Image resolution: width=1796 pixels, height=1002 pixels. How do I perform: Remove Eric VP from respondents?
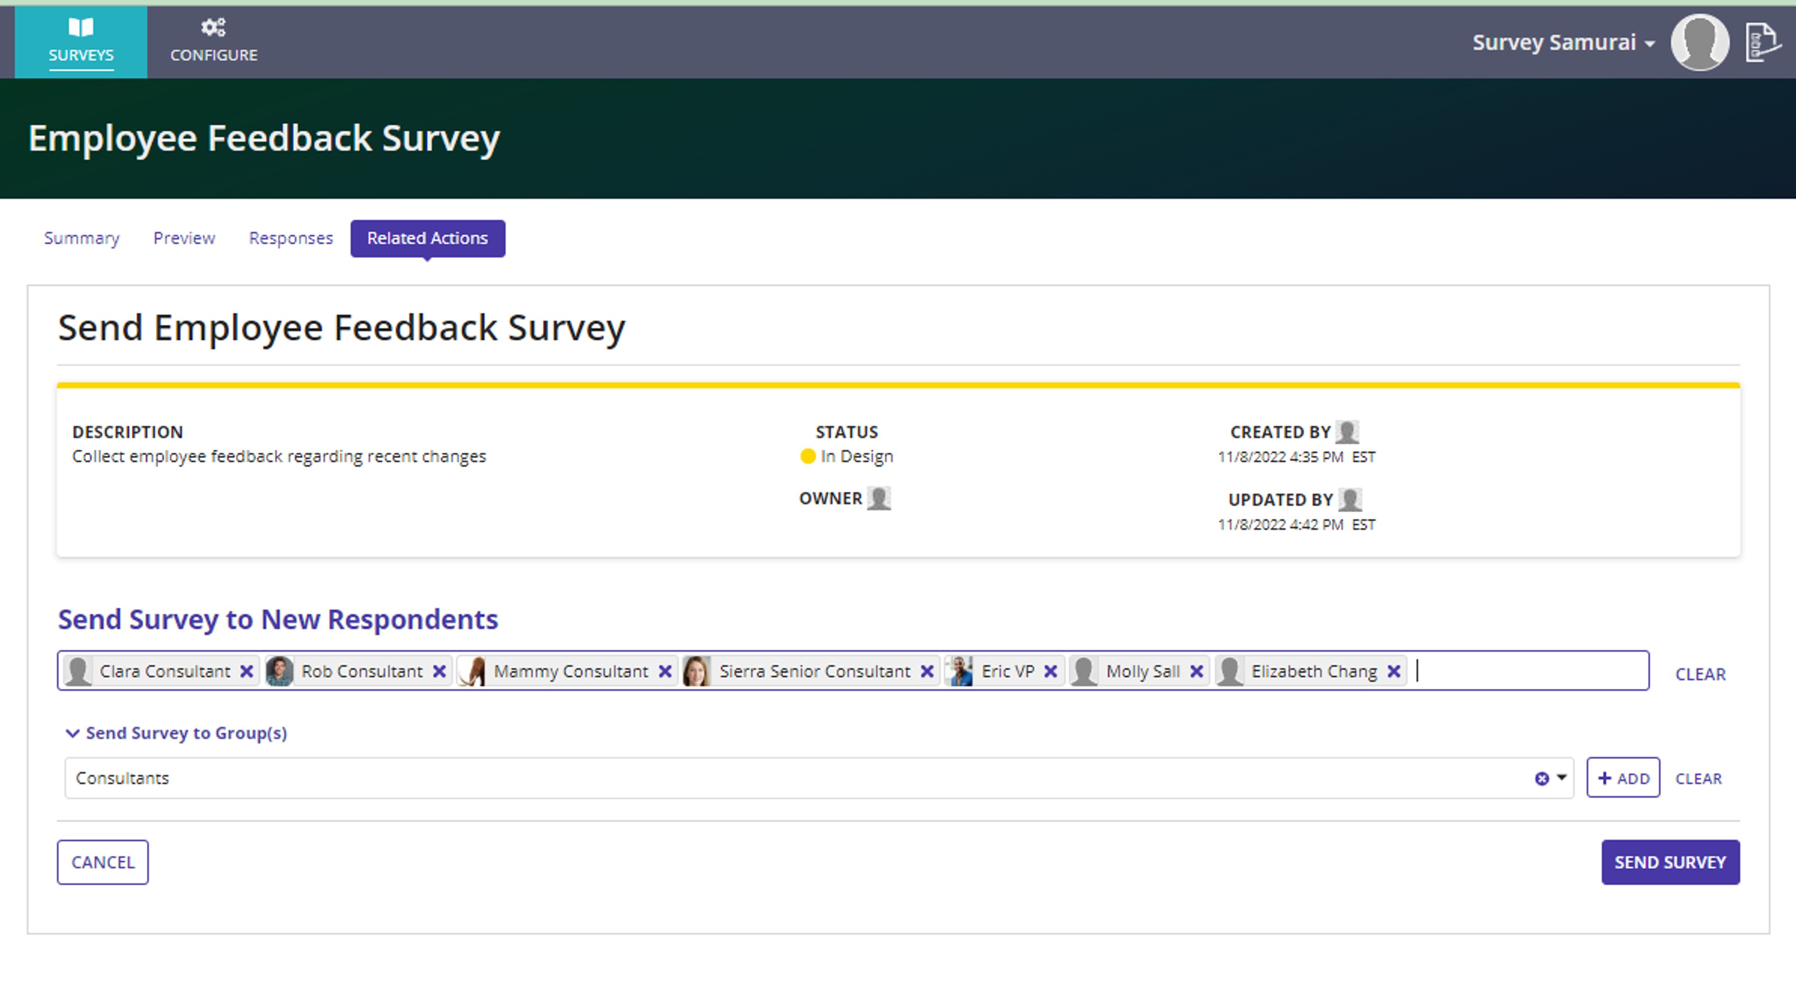[x=1050, y=671]
